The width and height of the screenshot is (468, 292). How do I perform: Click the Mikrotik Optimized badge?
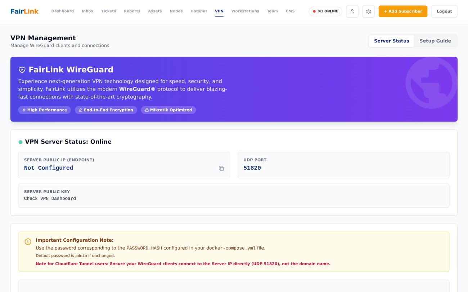[168, 110]
